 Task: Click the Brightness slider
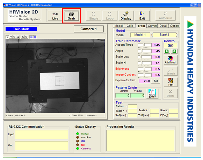click(144, 69)
